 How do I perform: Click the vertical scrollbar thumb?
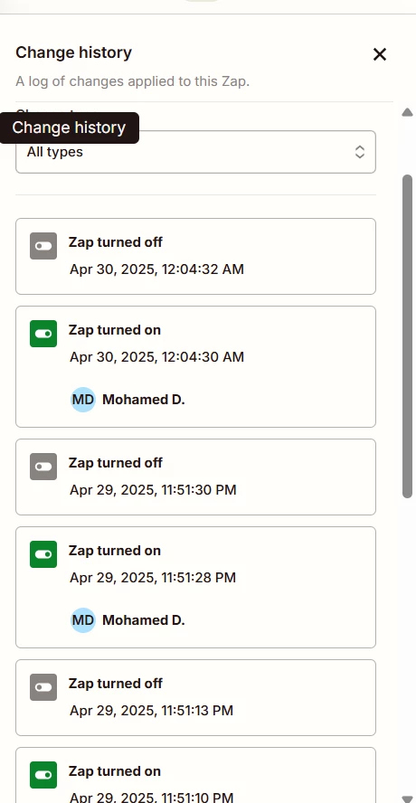click(407, 336)
